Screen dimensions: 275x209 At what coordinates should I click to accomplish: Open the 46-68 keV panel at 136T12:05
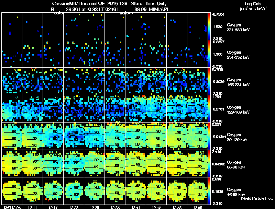click(12, 191)
